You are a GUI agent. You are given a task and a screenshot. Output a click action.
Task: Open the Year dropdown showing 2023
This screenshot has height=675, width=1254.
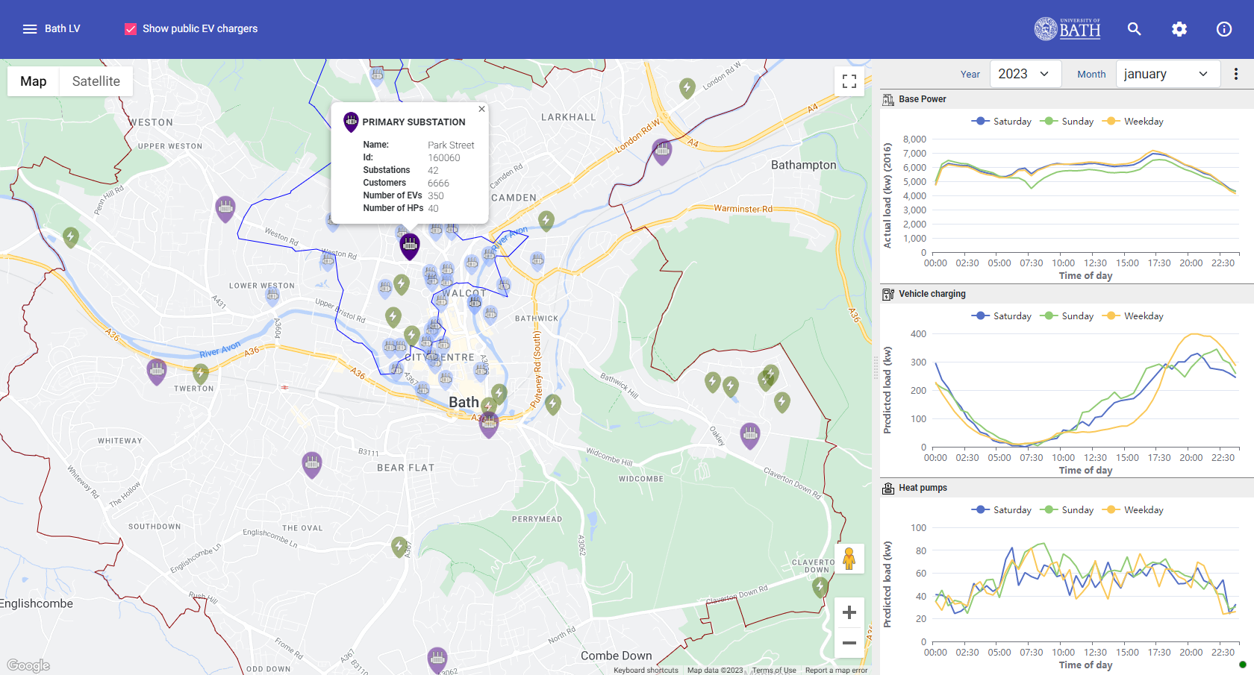click(1024, 74)
